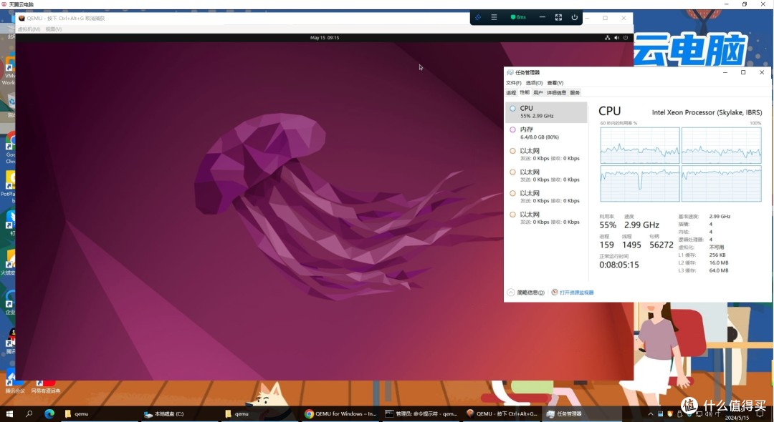Click the 64.0 MB L3 cache value
This screenshot has height=422, width=774.
click(719, 270)
